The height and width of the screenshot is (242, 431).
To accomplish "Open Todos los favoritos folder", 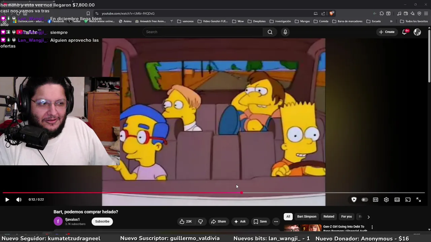I will click(414, 21).
